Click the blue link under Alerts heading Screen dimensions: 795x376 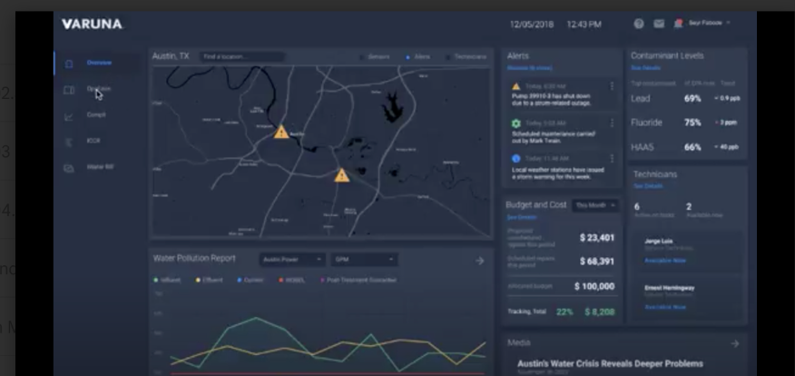530,67
